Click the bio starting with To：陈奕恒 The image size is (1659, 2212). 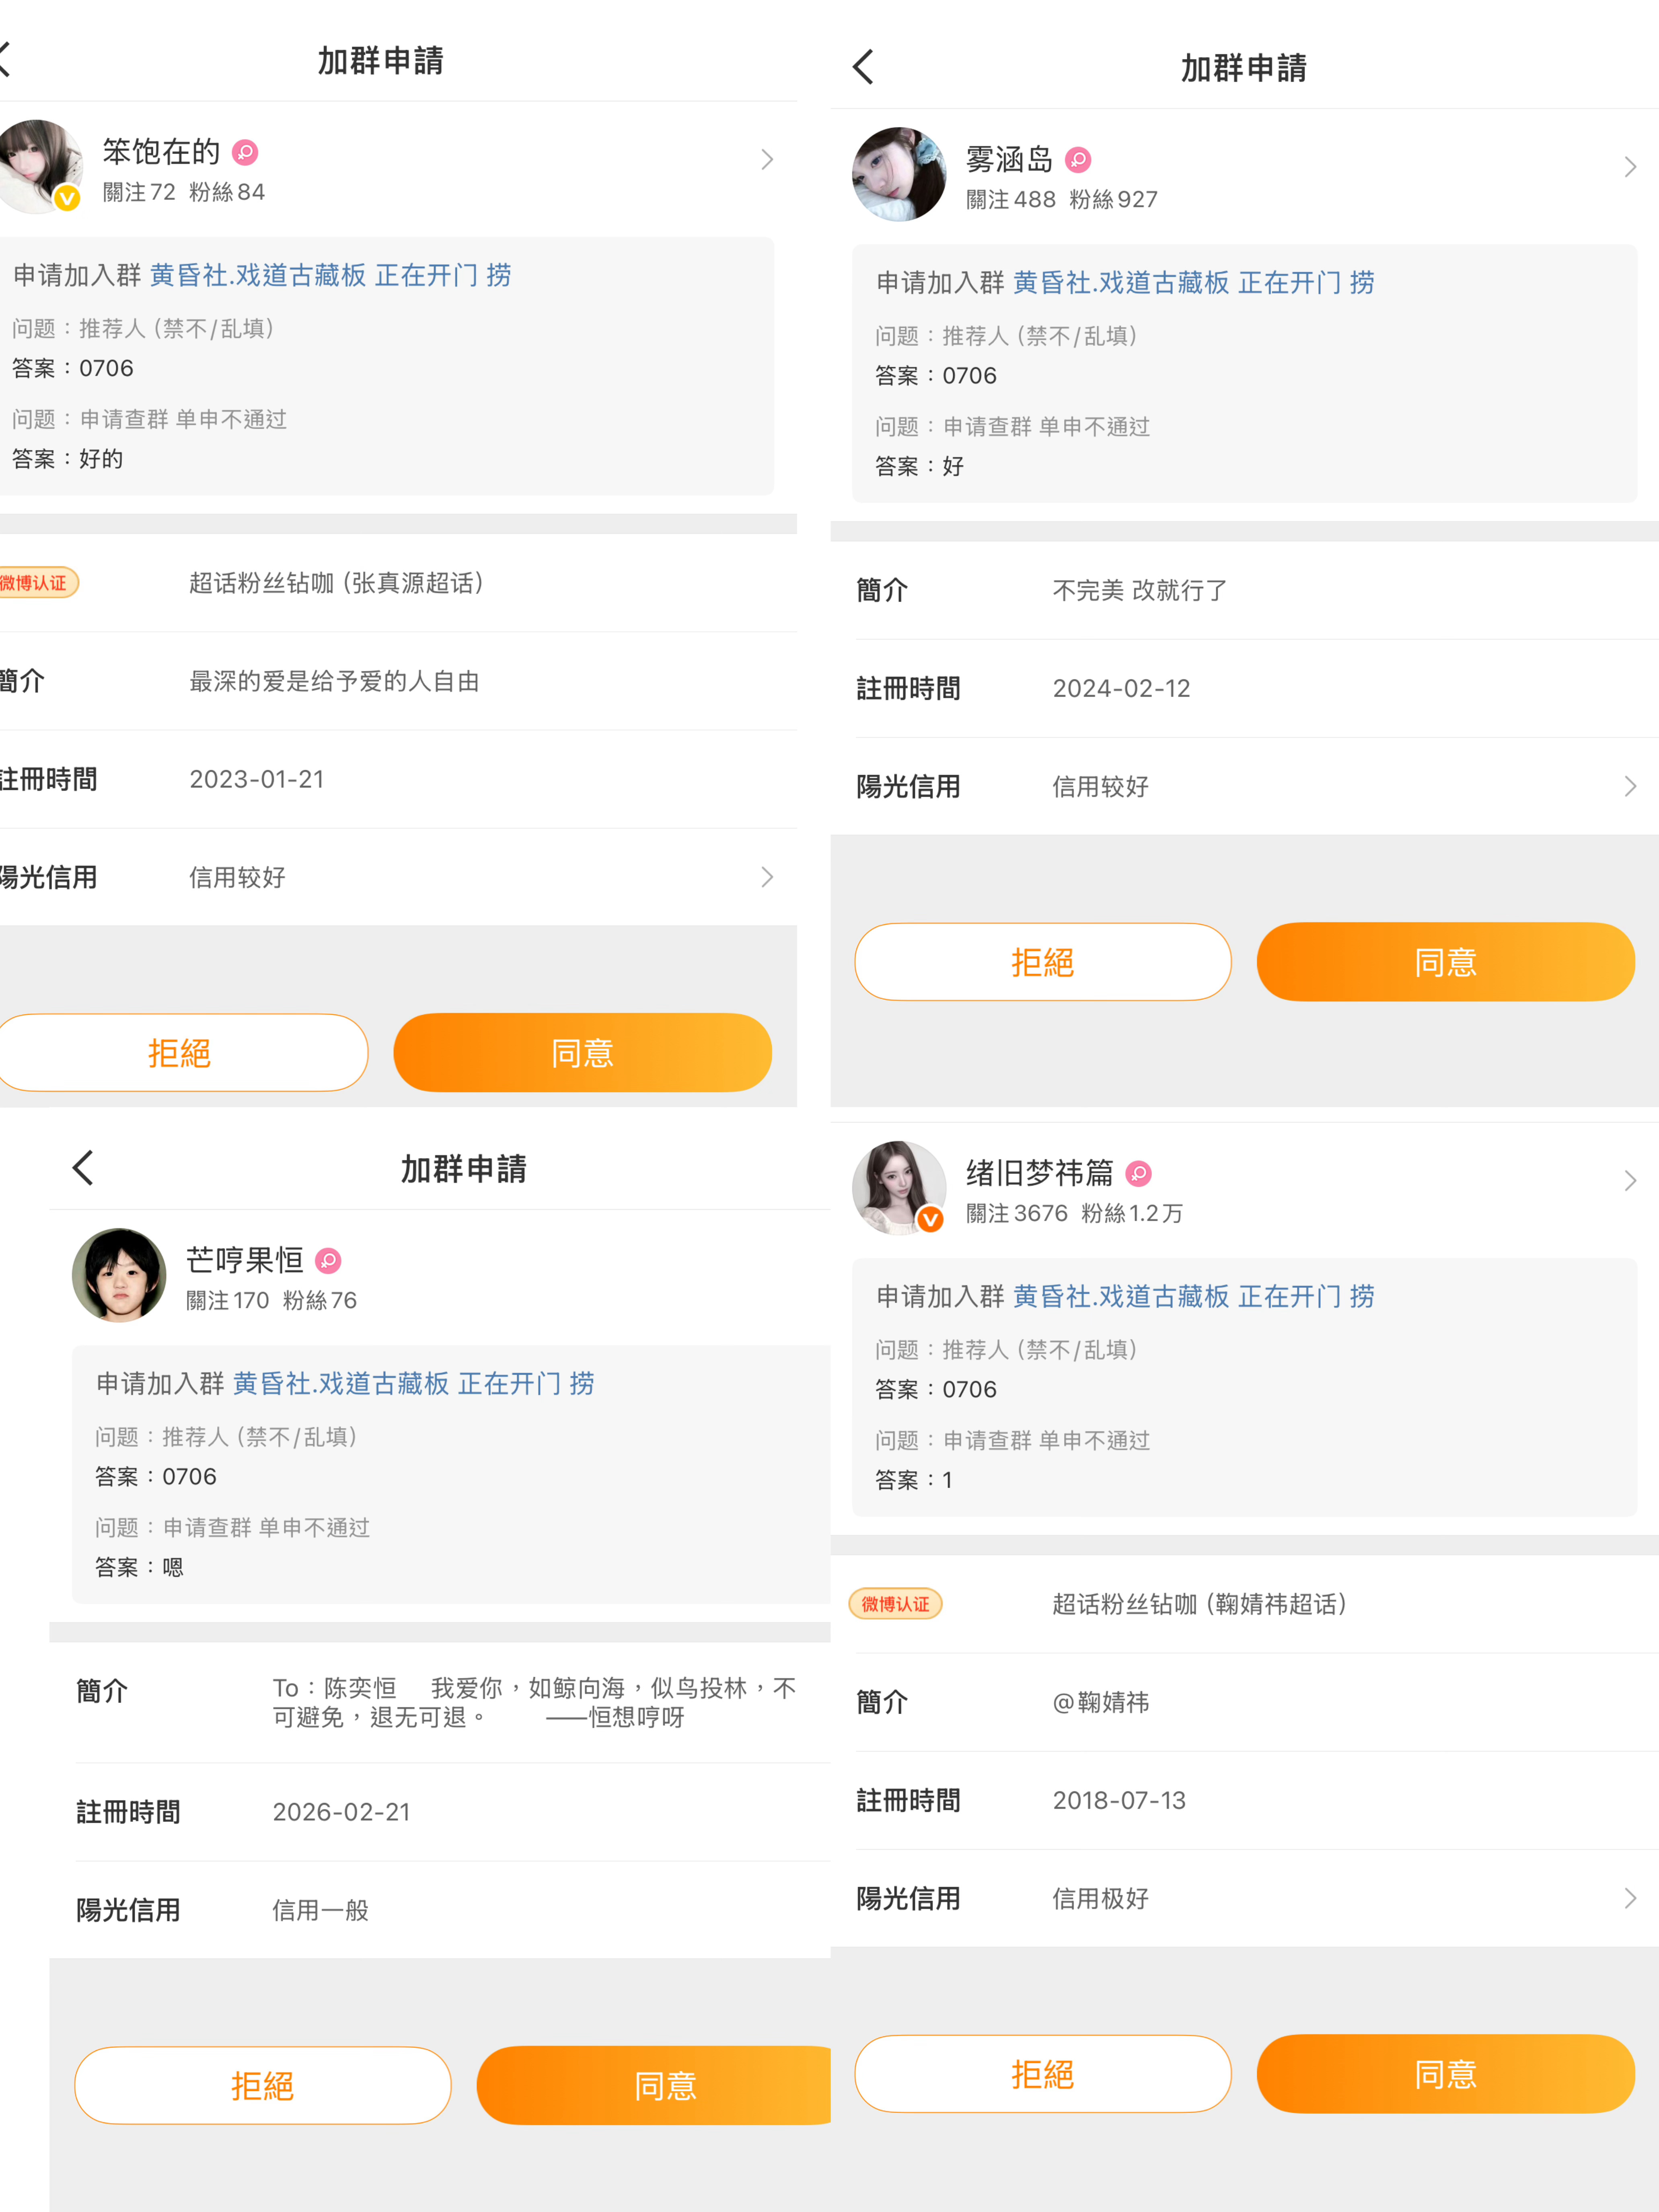(x=535, y=1702)
